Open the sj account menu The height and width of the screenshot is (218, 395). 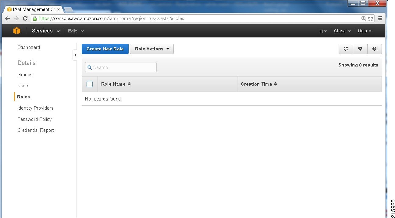tap(323, 31)
